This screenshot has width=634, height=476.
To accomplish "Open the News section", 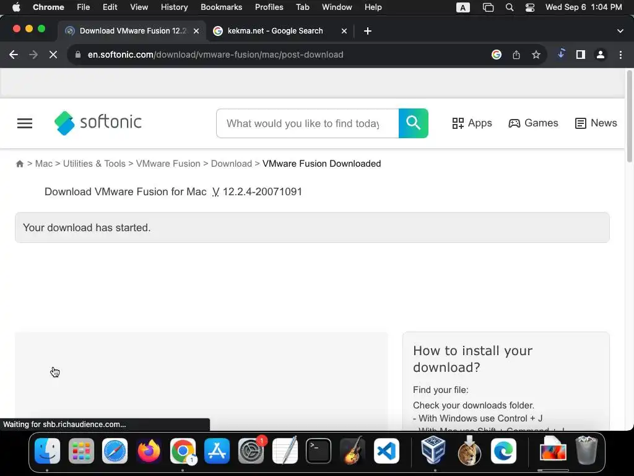I will 596,123.
